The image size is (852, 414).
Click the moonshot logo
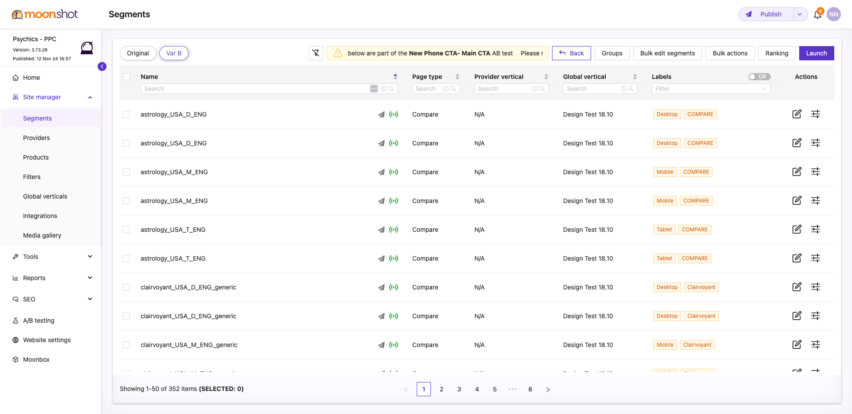click(44, 14)
